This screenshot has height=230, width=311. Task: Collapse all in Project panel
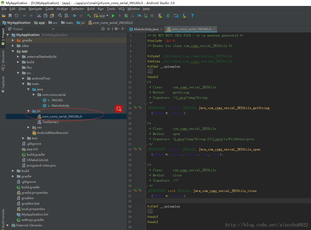coord(109,29)
